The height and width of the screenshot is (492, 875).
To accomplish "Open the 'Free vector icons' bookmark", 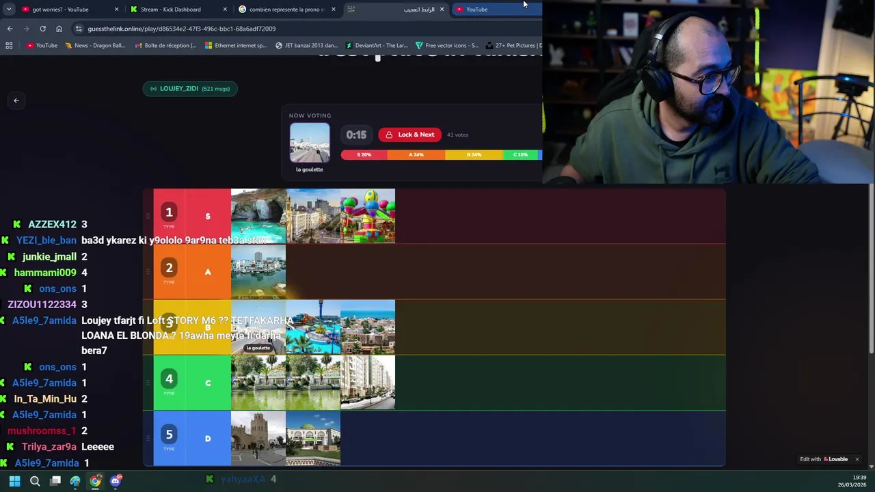I will pyautogui.click(x=447, y=46).
